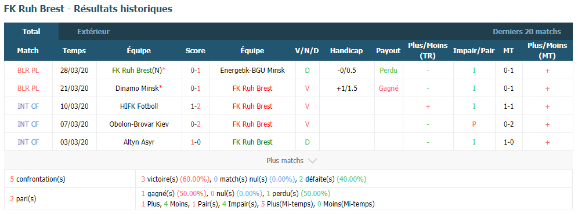Click the HIFK Fotboll team name
578x214 pixels.
coord(139,106)
